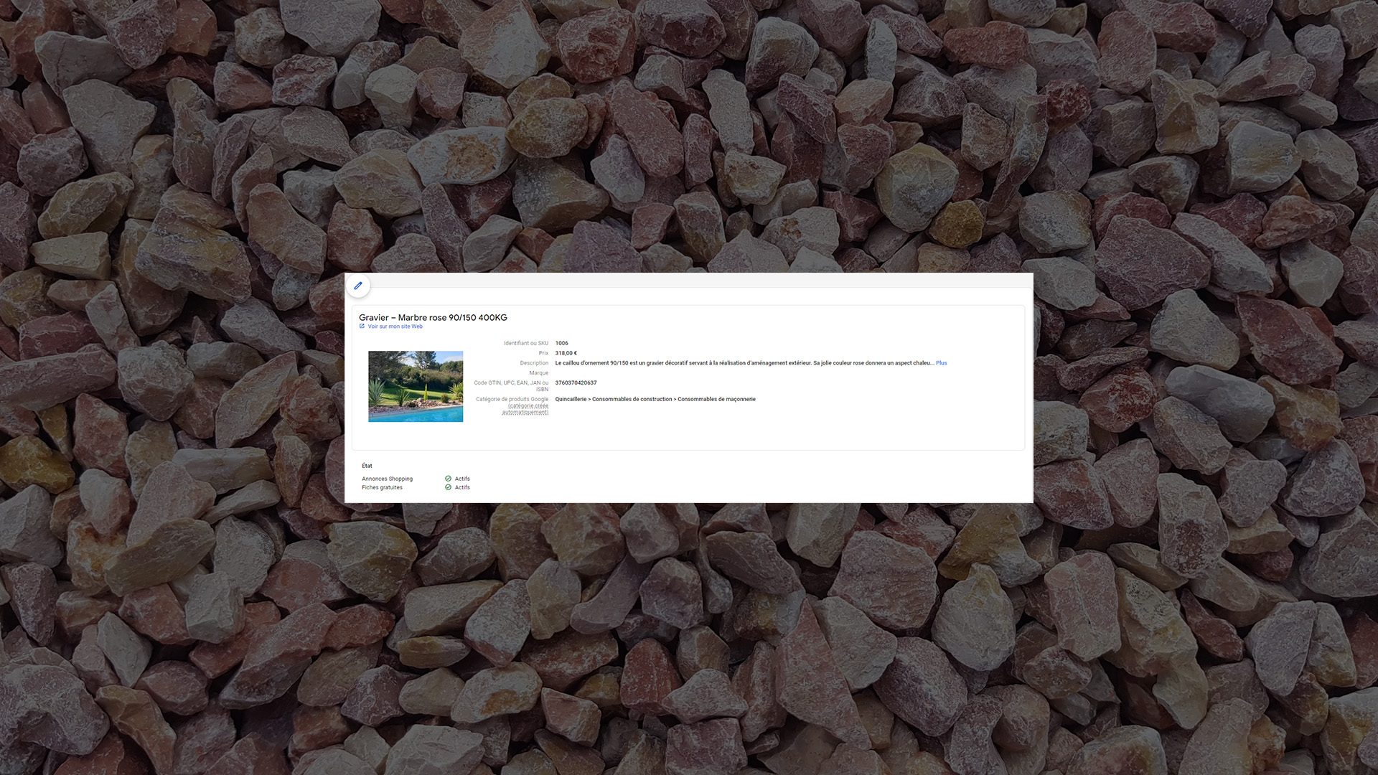
Task: Click the green check icon for Fiches gratuites
Action: (448, 487)
